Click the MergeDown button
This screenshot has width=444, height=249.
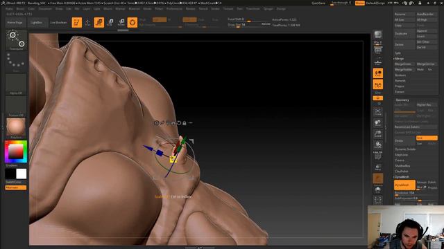click(x=404, y=64)
